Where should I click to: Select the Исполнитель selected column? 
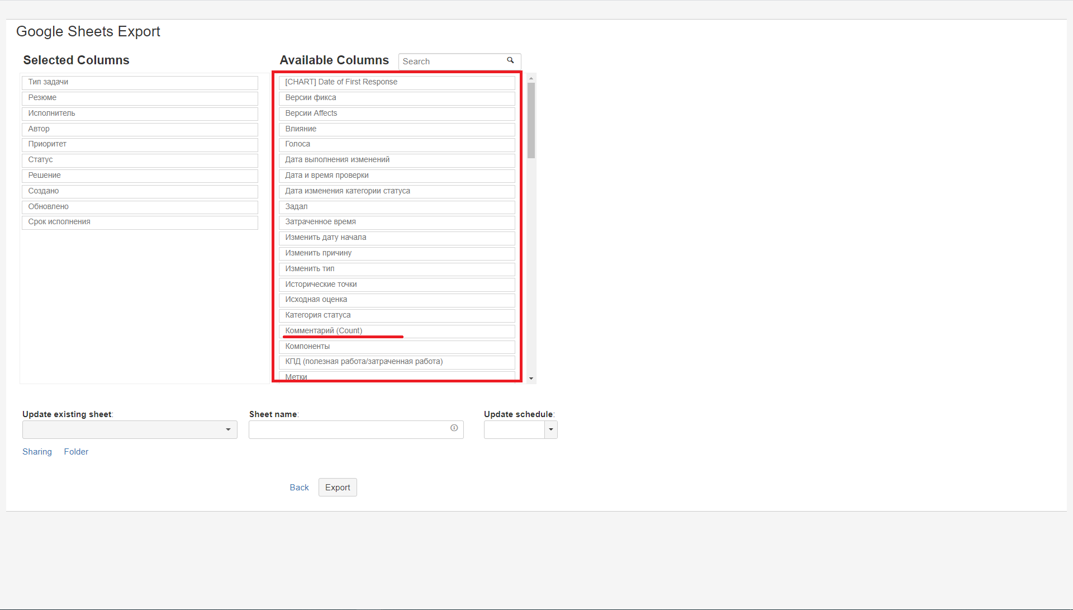point(140,114)
